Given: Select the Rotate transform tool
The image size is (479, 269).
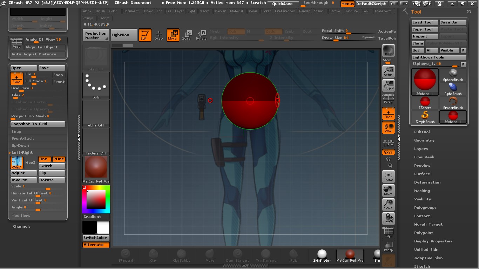Looking at the screenshot, I should tap(201, 35).
